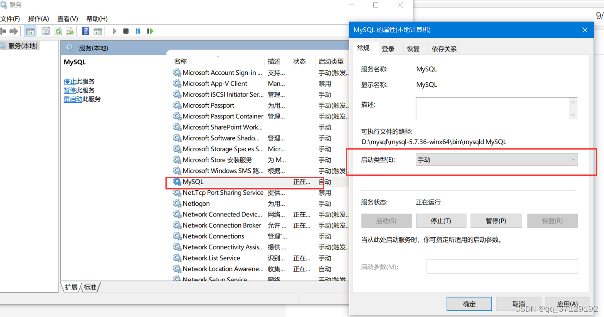Screen dimensions: 604x317
Task: Select the Network Connectivity Assistant row
Action: click(260, 247)
